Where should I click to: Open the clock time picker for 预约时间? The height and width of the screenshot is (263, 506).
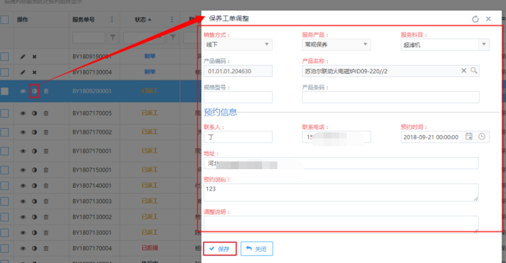pyautogui.click(x=482, y=137)
